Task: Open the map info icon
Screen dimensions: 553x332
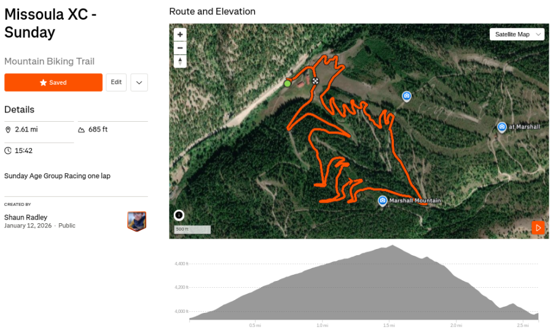Action: click(179, 215)
